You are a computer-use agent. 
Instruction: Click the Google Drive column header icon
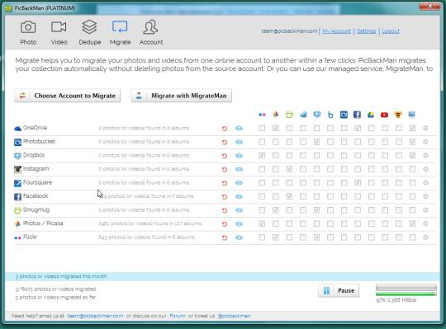click(x=371, y=115)
